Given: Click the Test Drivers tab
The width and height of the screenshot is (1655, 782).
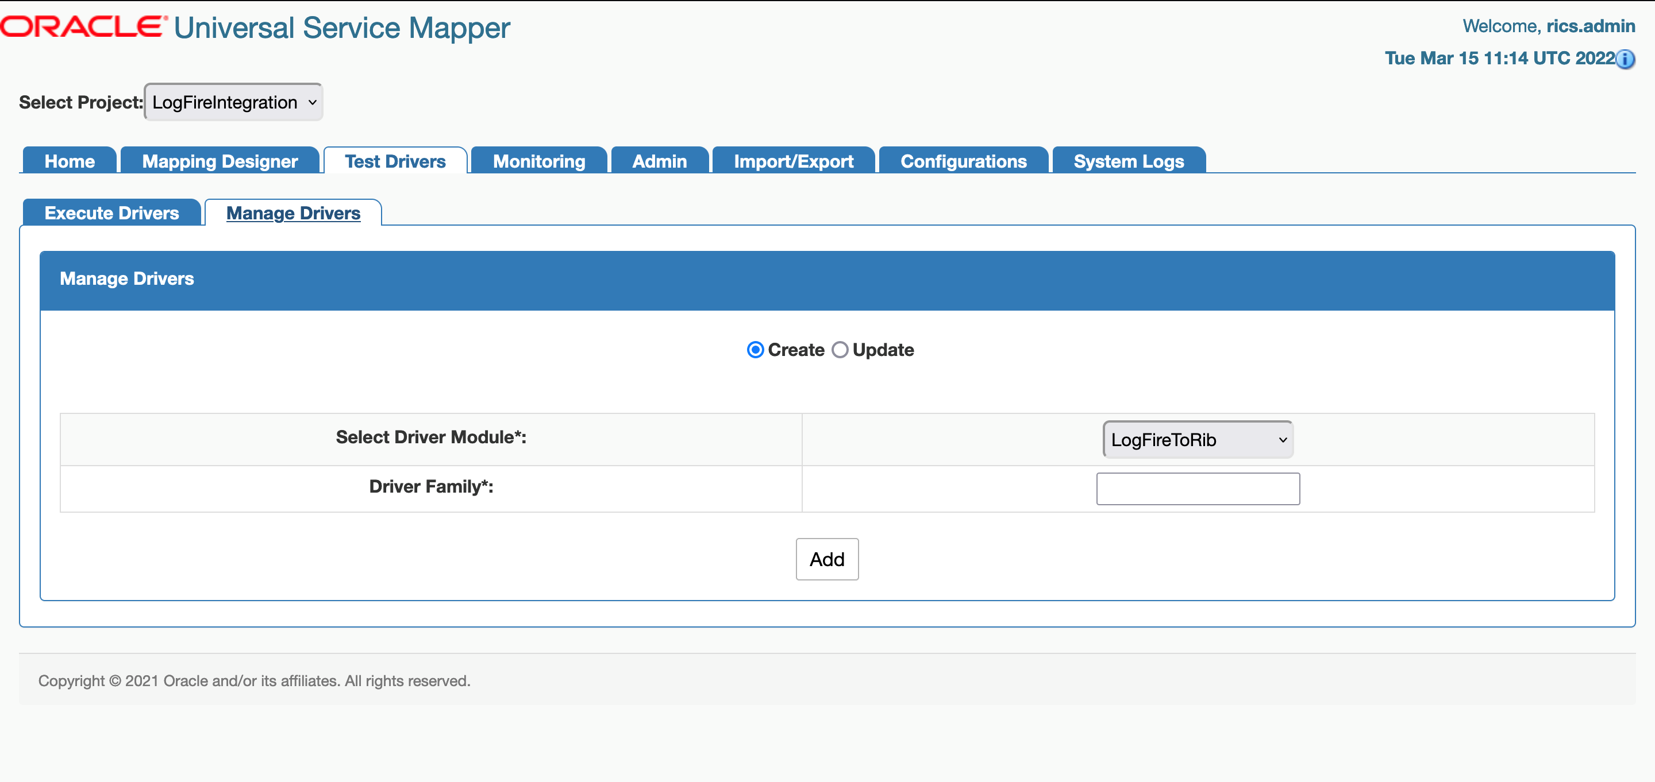Looking at the screenshot, I should click(x=394, y=161).
